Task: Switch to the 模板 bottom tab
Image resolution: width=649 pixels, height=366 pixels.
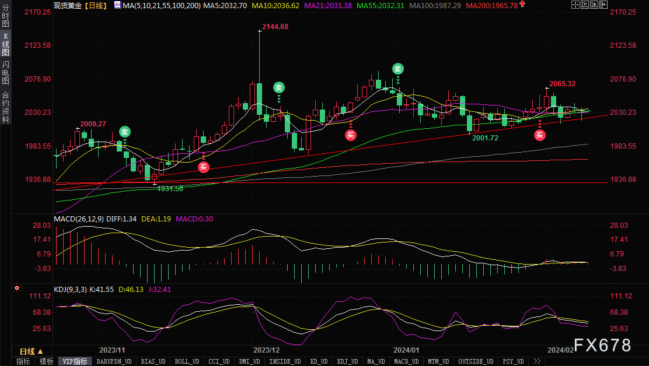Action: coord(46,361)
